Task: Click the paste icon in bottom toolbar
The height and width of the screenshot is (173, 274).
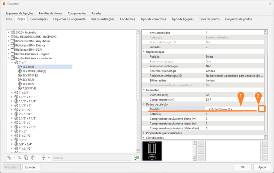Action: click(x=33, y=158)
